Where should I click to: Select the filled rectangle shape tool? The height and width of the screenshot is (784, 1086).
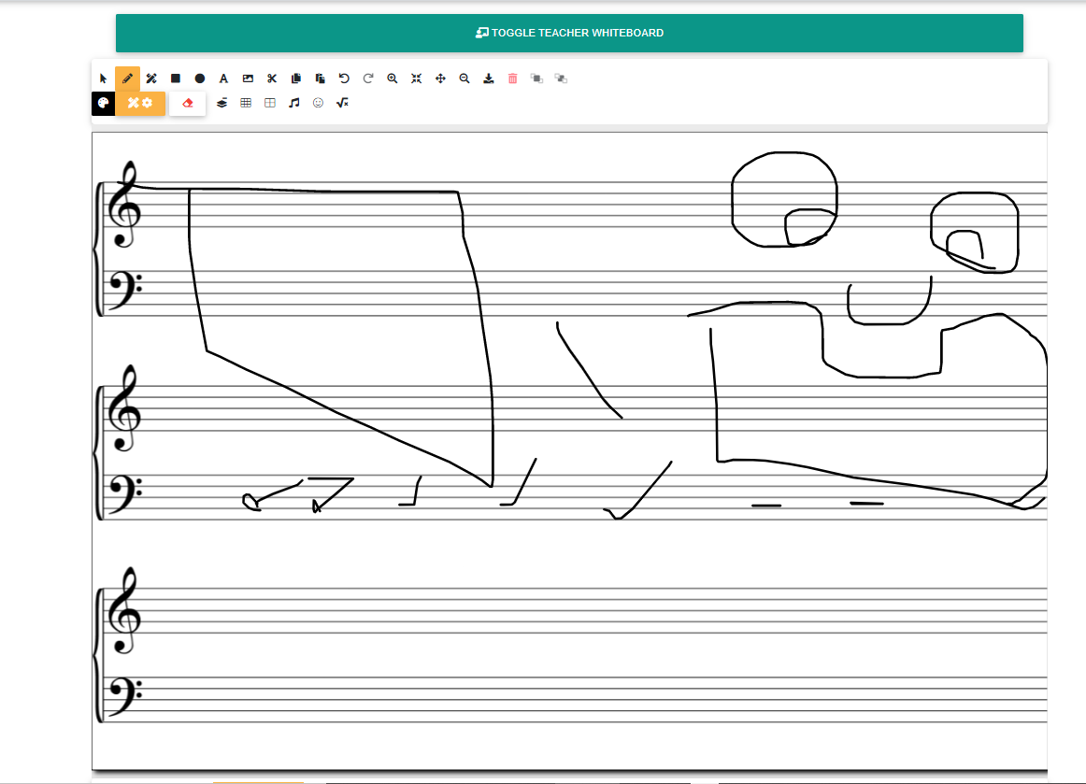click(x=176, y=78)
